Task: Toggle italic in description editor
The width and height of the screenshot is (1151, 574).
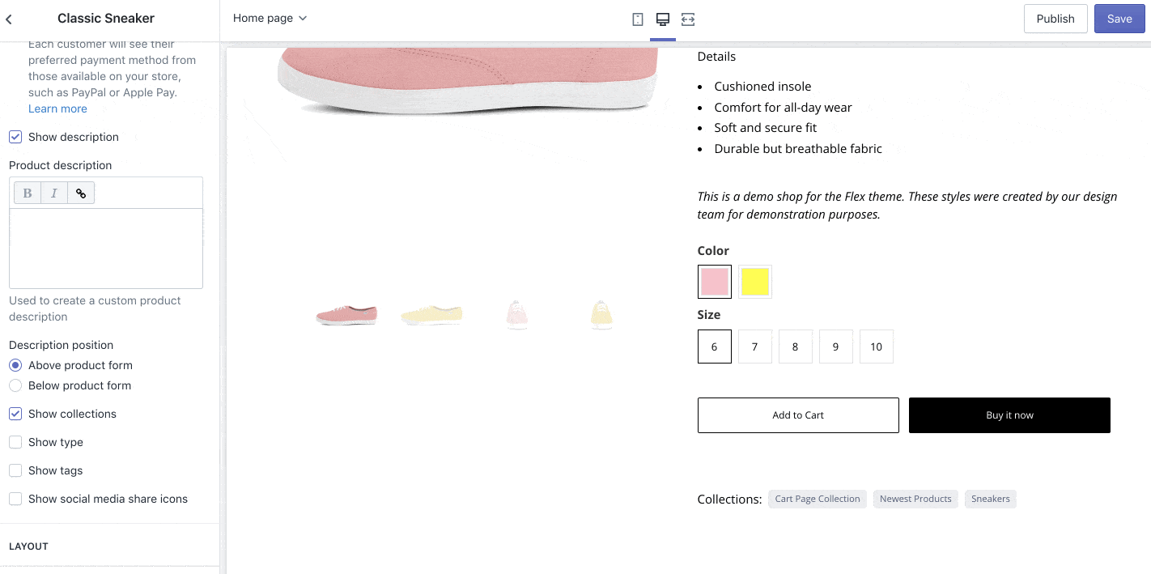Action: coord(54,193)
